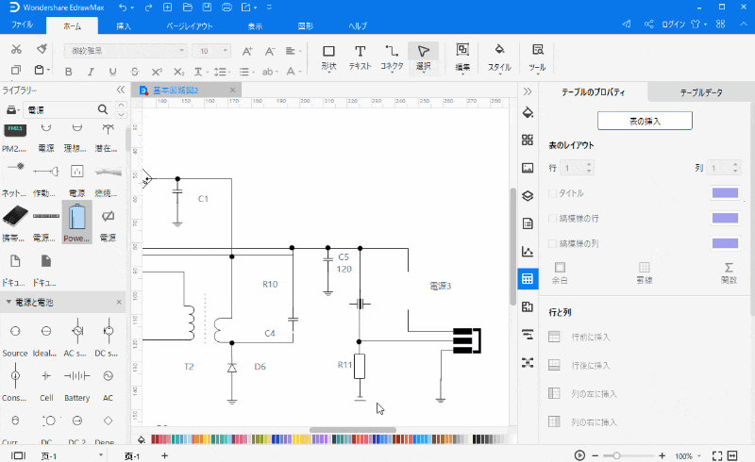
Task: Toggle the 縞模様の行 checkbox
Action: tap(553, 219)
